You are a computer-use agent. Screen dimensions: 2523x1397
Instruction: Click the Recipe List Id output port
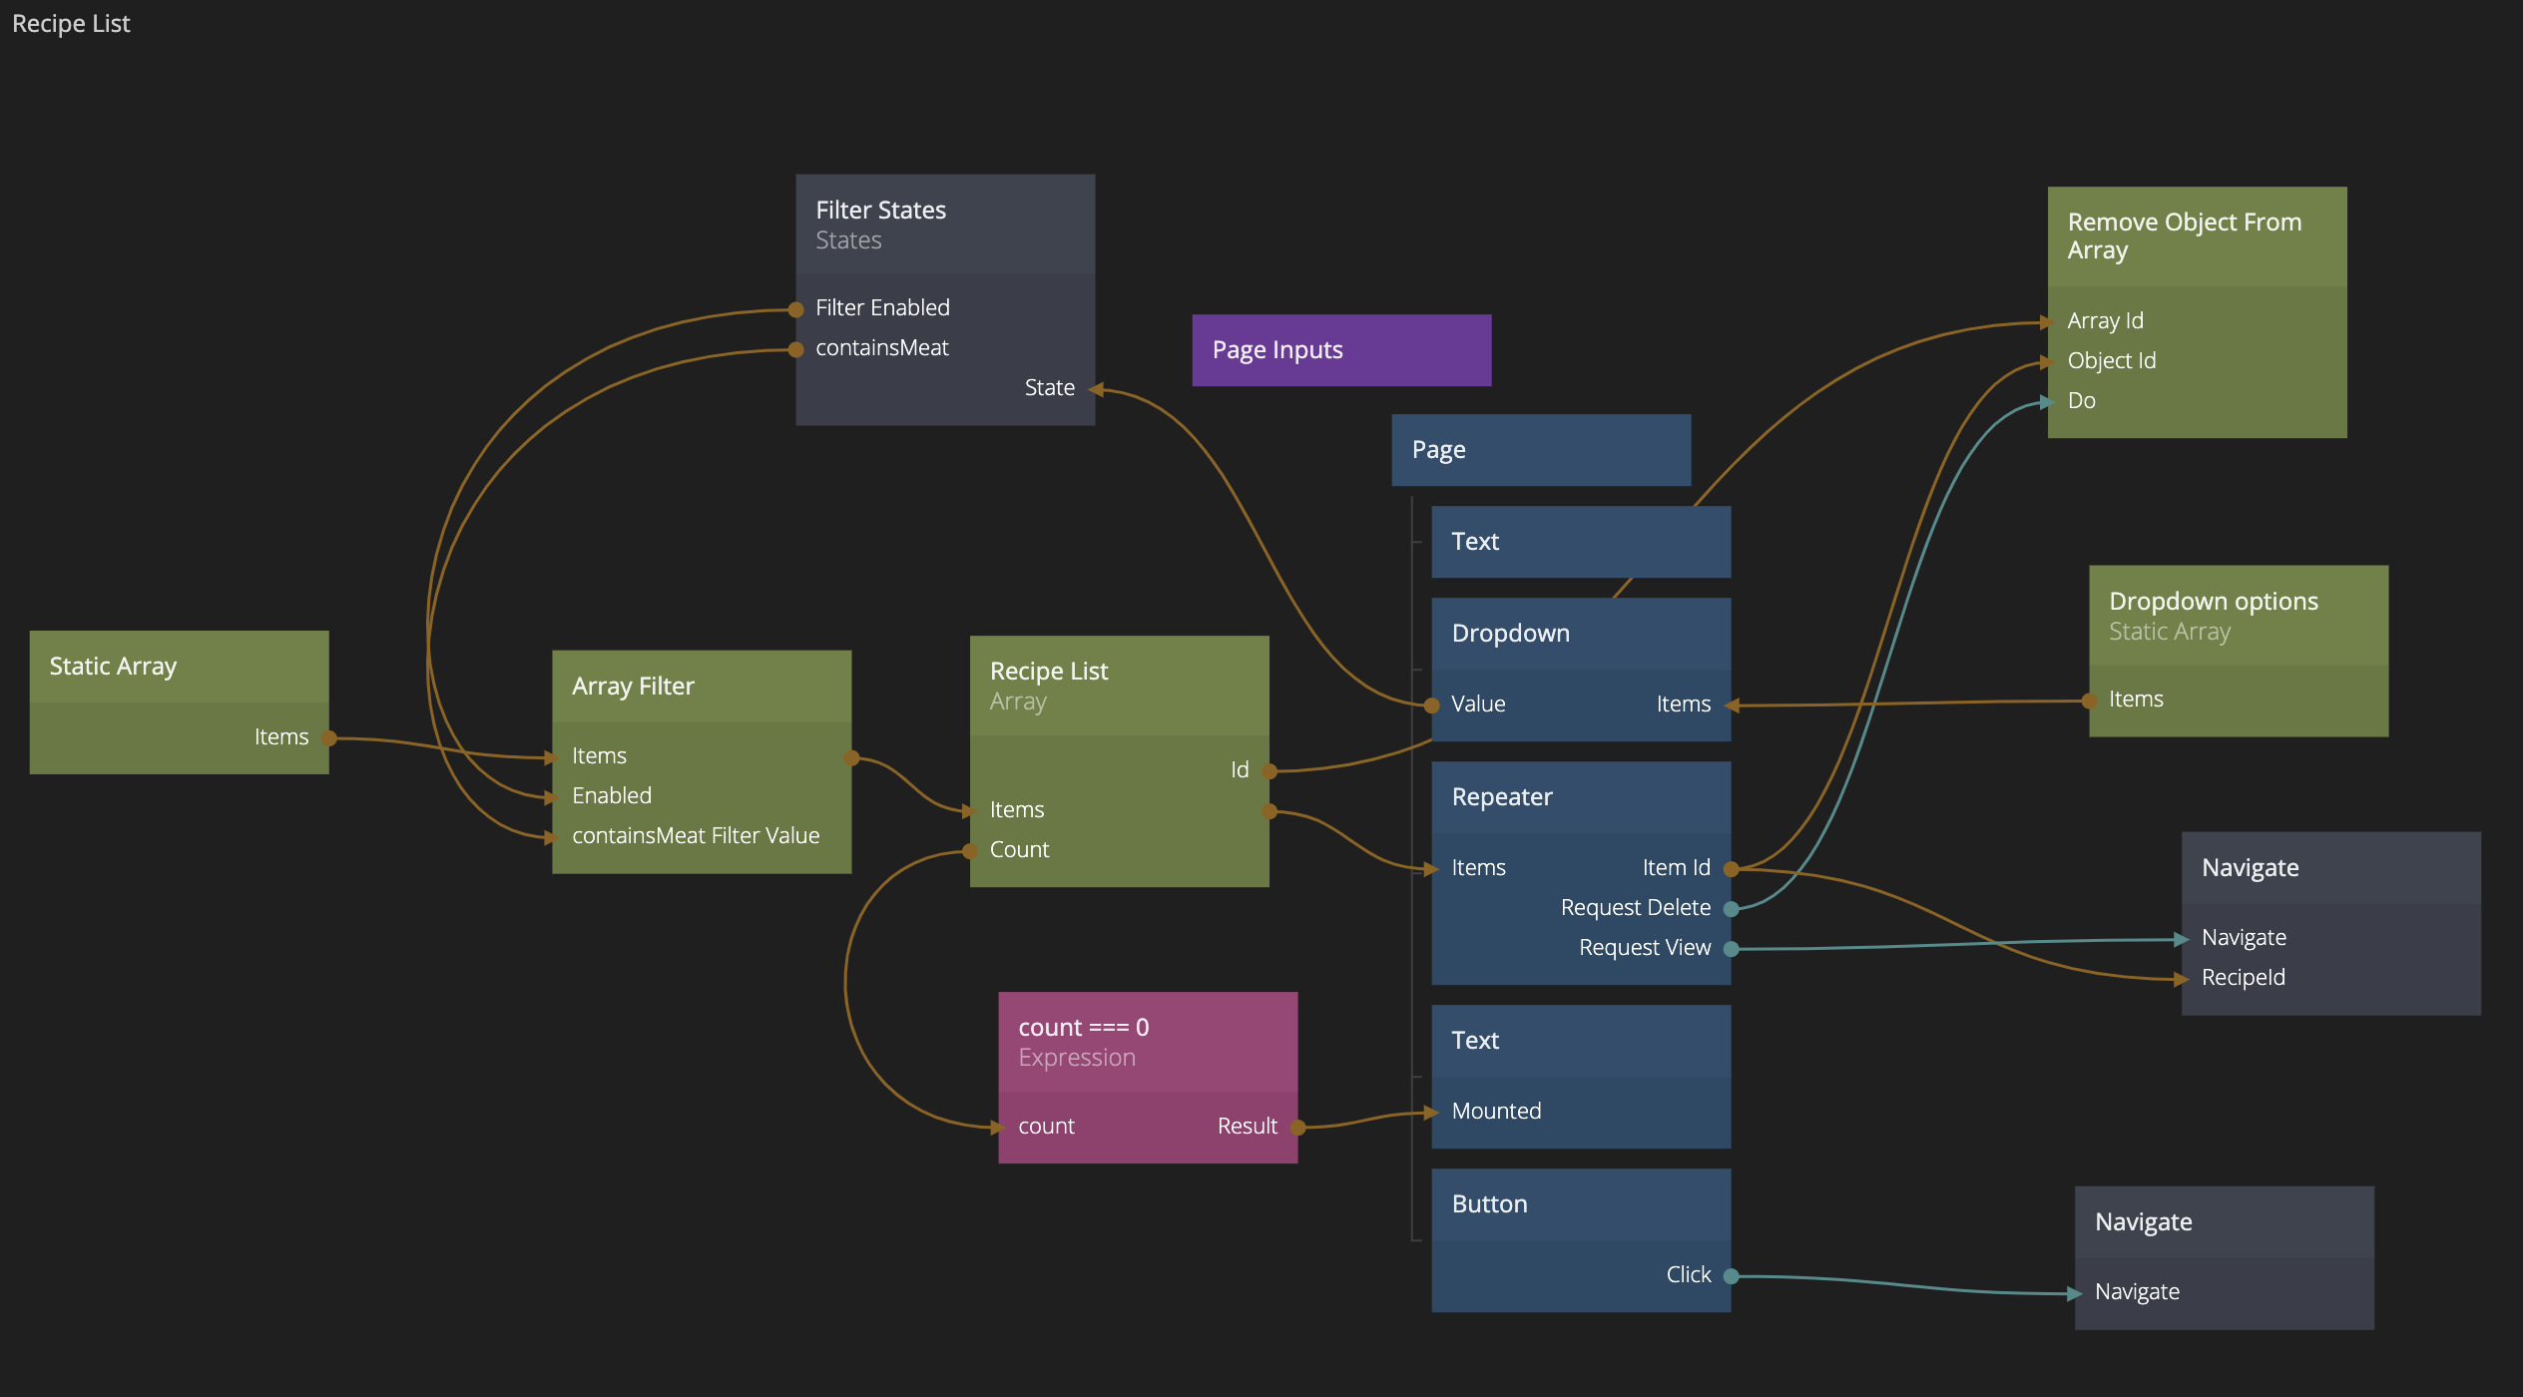(1269, 771)
